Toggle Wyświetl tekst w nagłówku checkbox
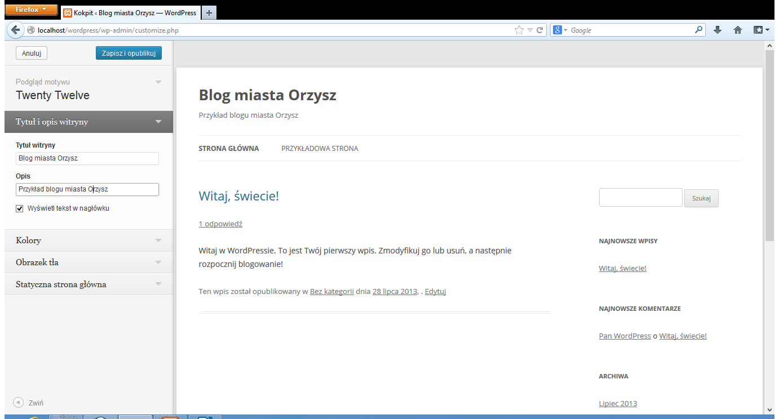This screenshot has height=419, width=779. (20, 208)
